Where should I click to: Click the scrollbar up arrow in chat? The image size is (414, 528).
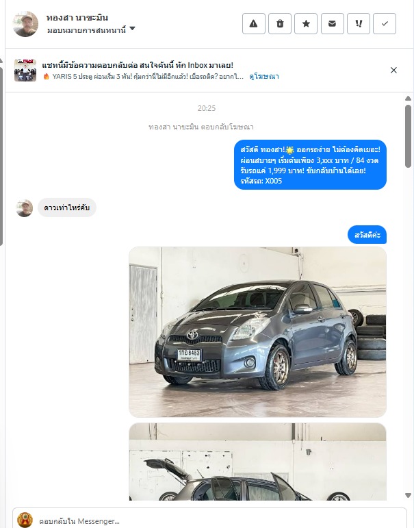coord(408,99)
